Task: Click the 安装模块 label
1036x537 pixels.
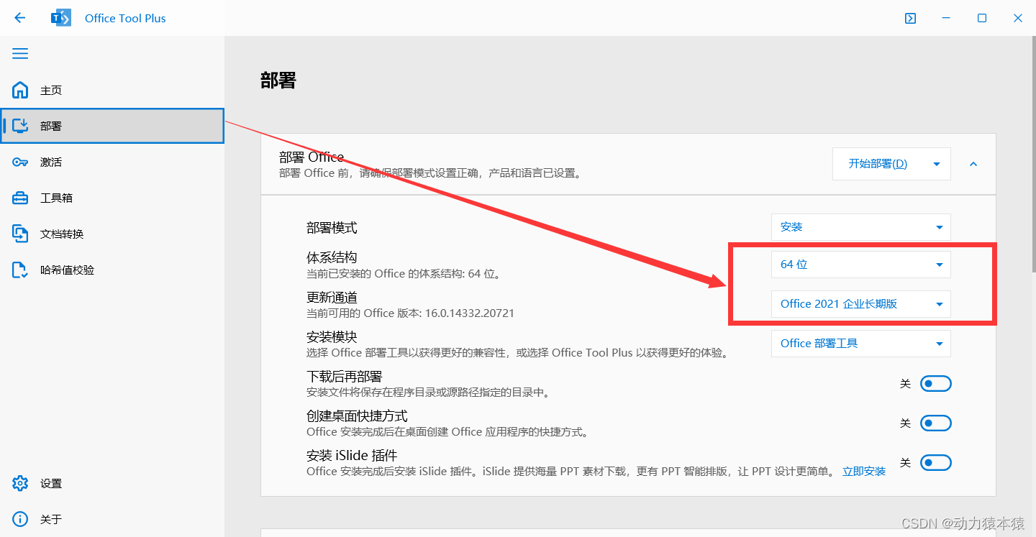Action: click(332, 336)
